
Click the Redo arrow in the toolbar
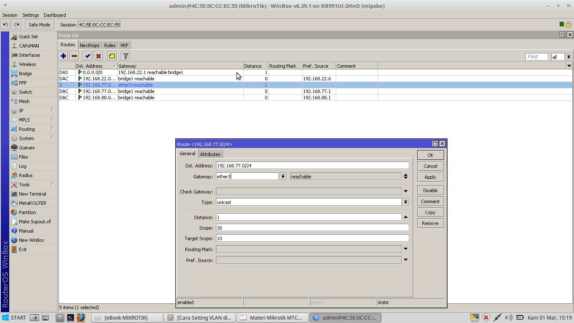tap(16, 25)
